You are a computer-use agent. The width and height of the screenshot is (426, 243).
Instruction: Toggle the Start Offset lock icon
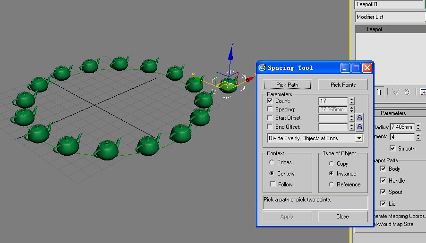point(359,118)
